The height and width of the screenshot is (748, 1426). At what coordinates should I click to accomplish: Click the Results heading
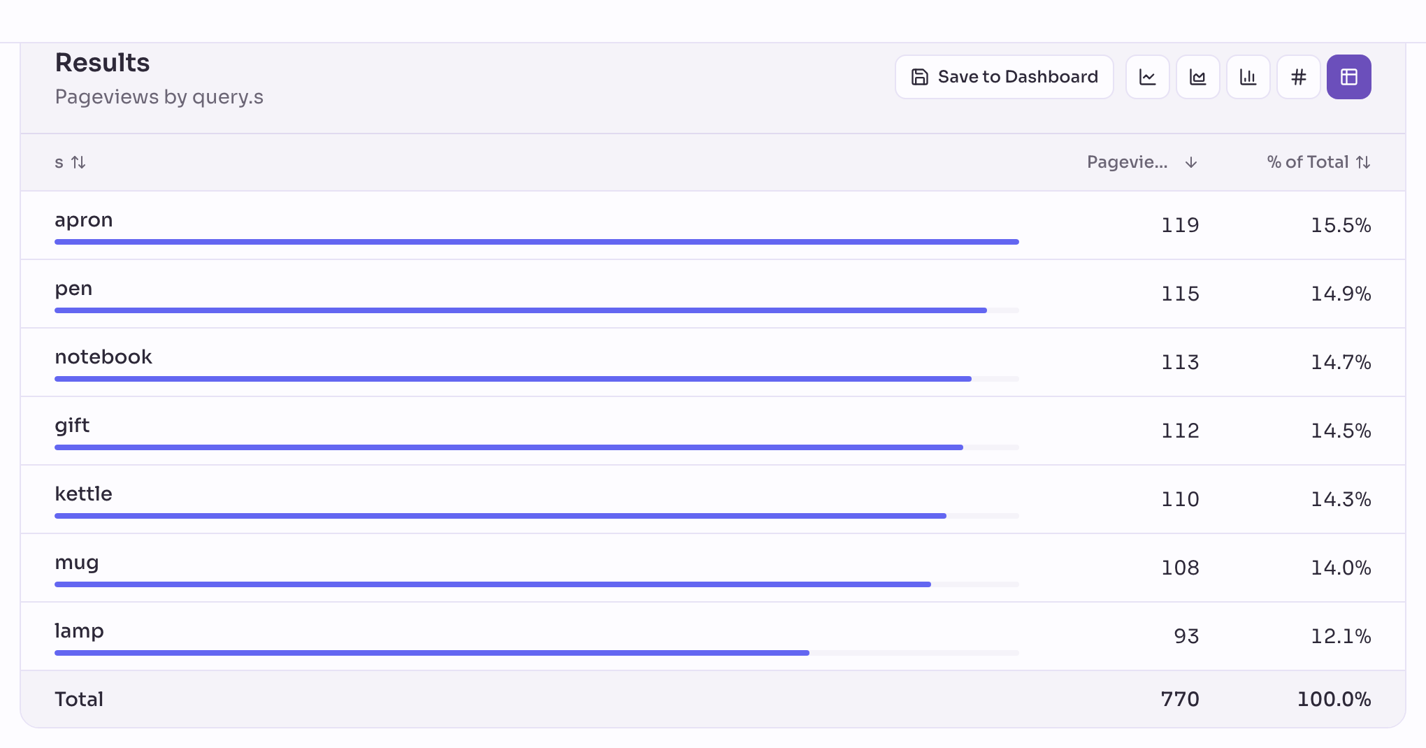click(x=102, y=63)
